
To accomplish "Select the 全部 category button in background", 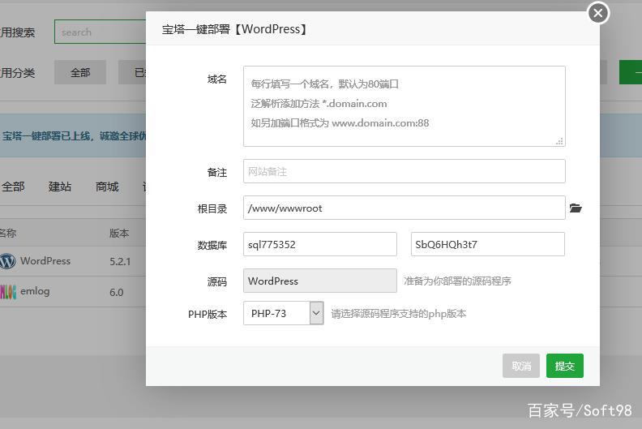I will (80, 72).
